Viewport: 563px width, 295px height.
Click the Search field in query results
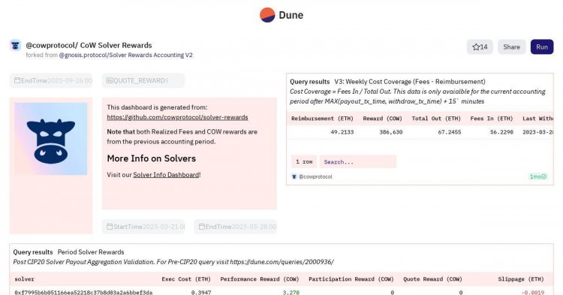point(357,162)
